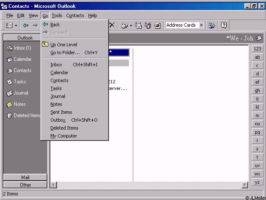
Task: Switch to the Mail group button
Action: coord(25,177)
